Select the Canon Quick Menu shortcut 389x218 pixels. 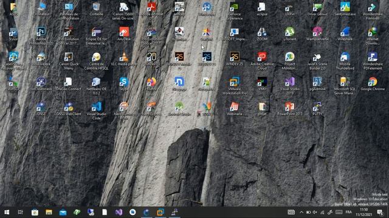[69, 61]
